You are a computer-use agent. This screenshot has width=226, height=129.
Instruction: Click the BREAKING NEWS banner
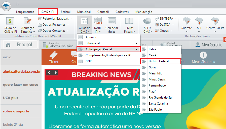tap(92, 75)
